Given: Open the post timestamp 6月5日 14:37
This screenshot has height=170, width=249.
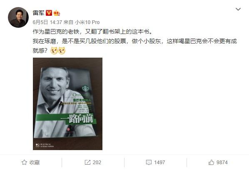Looking at the screenshot, I should click(47, 22).
